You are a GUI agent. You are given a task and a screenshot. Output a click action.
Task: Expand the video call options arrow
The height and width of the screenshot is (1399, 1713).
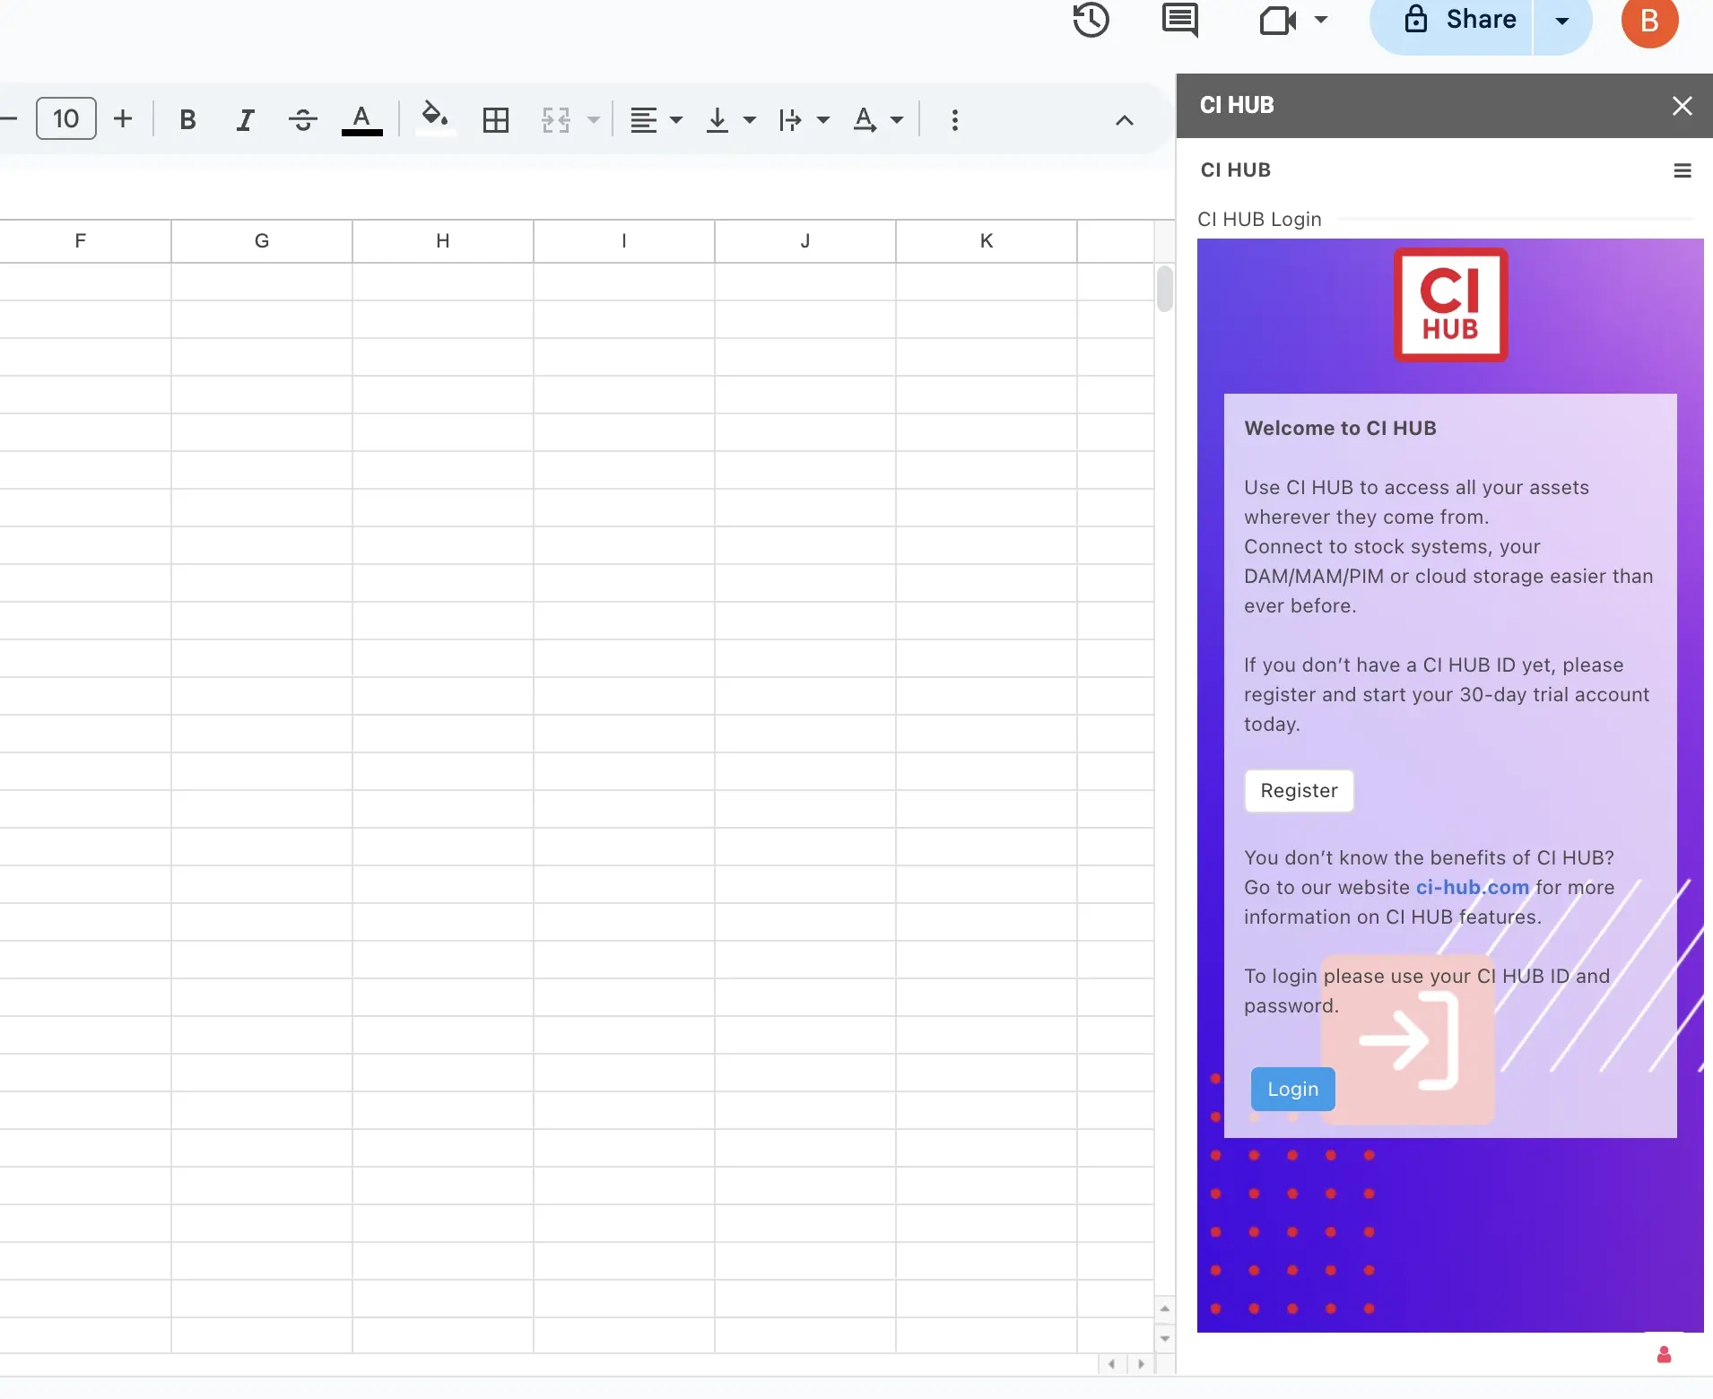click(1321, 20)
